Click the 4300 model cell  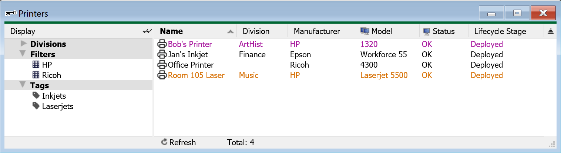coord(369,65)
